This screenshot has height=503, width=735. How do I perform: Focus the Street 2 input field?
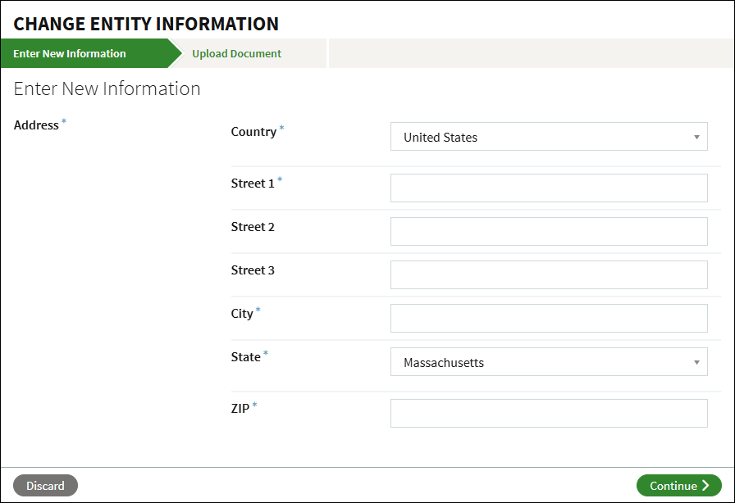click(549, 231)
